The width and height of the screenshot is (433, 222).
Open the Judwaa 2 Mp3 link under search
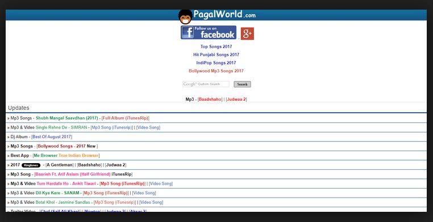click(x=236, y=99)
